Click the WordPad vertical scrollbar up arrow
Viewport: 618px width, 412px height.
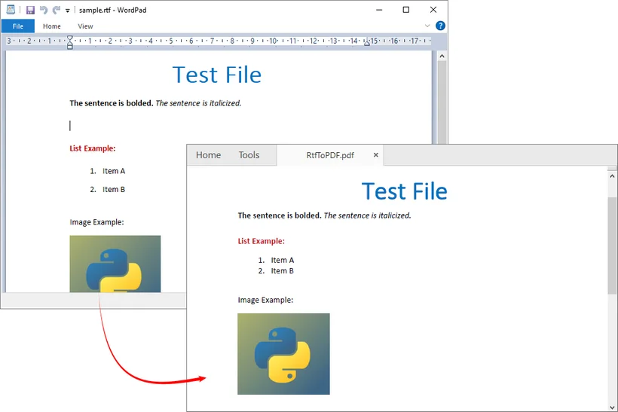coord(442,56)
